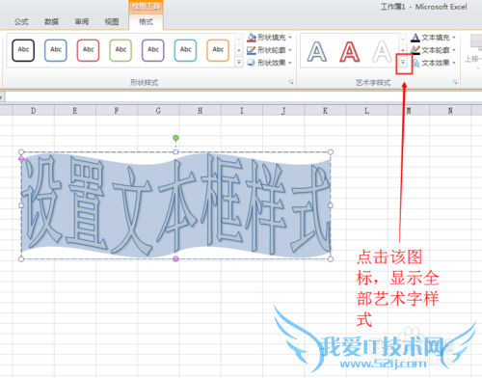This screenshot has height=378, width=482.
Task: Switch to the 数据 ribbon tab
Action: tap(51, 22)
